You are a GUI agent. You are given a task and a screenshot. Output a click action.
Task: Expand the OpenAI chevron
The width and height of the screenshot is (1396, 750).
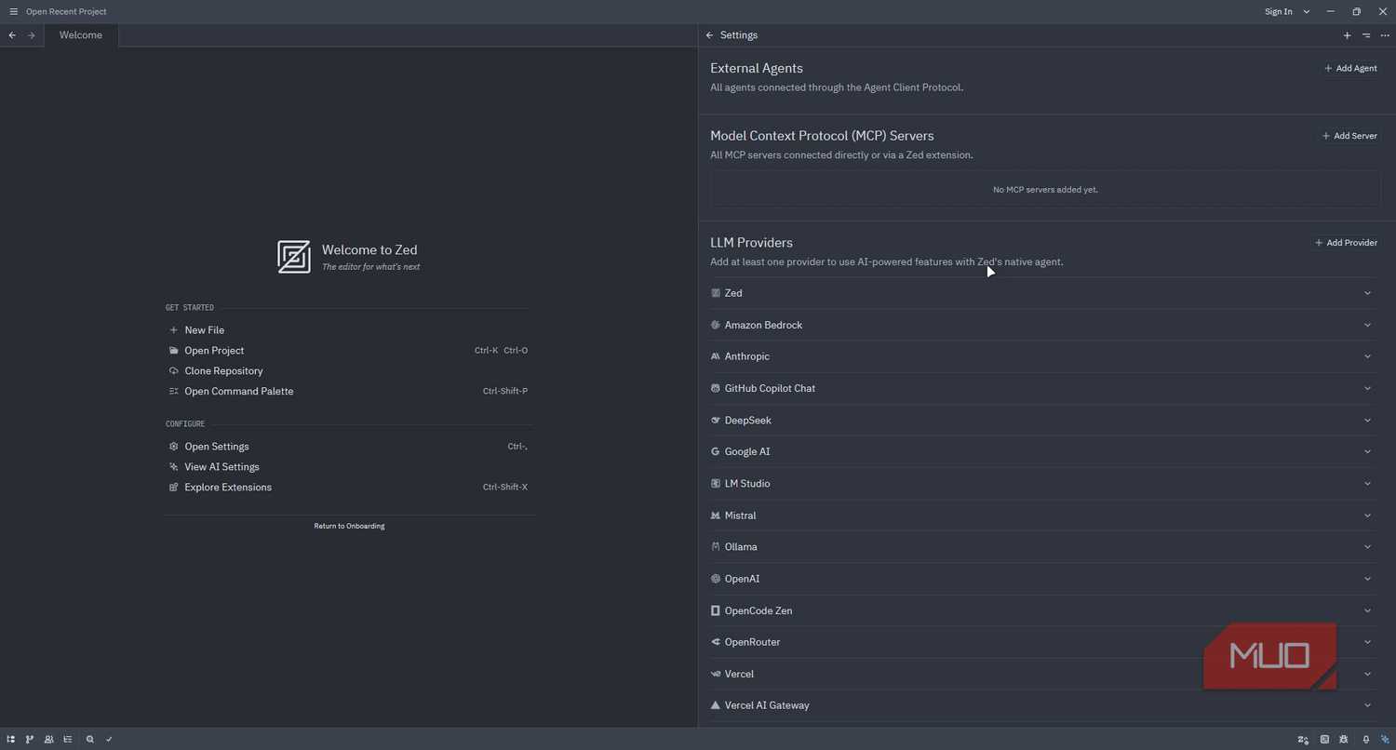[1367, 579]
